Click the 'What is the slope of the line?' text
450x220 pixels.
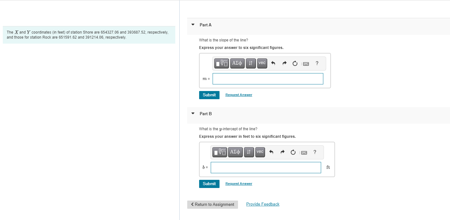click(x=224, y=40)
